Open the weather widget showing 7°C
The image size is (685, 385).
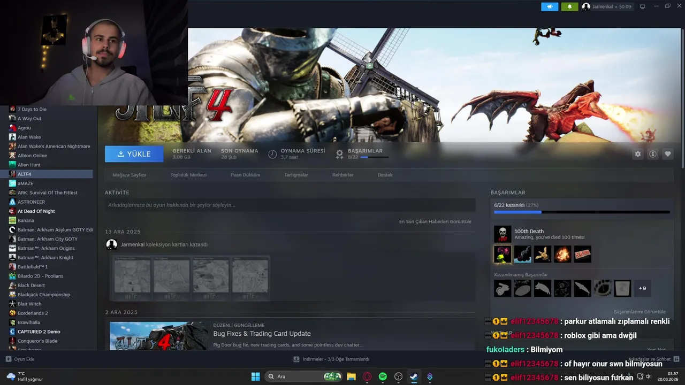point(24,376)
